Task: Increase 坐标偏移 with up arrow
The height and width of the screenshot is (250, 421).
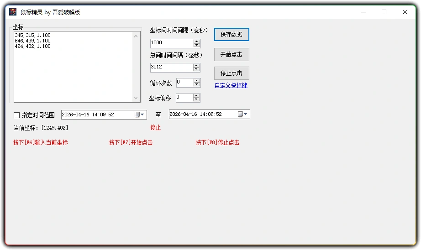Action: coord(196,96)
